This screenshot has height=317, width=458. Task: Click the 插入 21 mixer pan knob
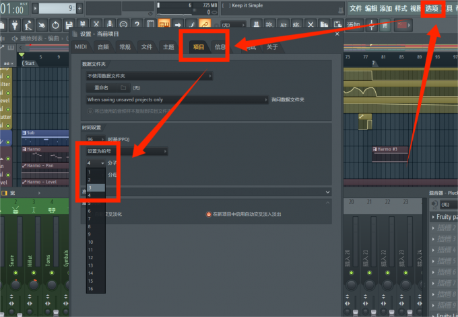(x=370, y=285)
